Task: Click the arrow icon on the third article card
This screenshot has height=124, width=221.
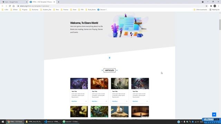Action: [x=127, y=101]
